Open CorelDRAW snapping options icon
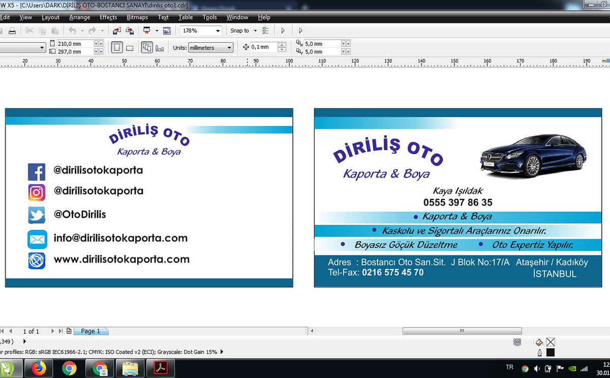 (x=266, y=31)
